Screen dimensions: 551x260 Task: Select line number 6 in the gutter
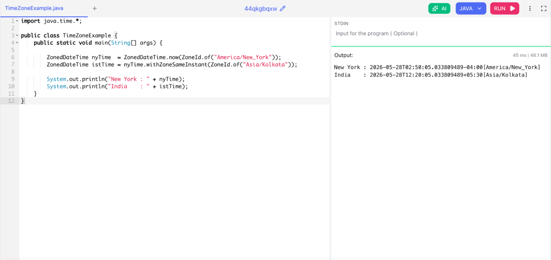tap(13, 57)
